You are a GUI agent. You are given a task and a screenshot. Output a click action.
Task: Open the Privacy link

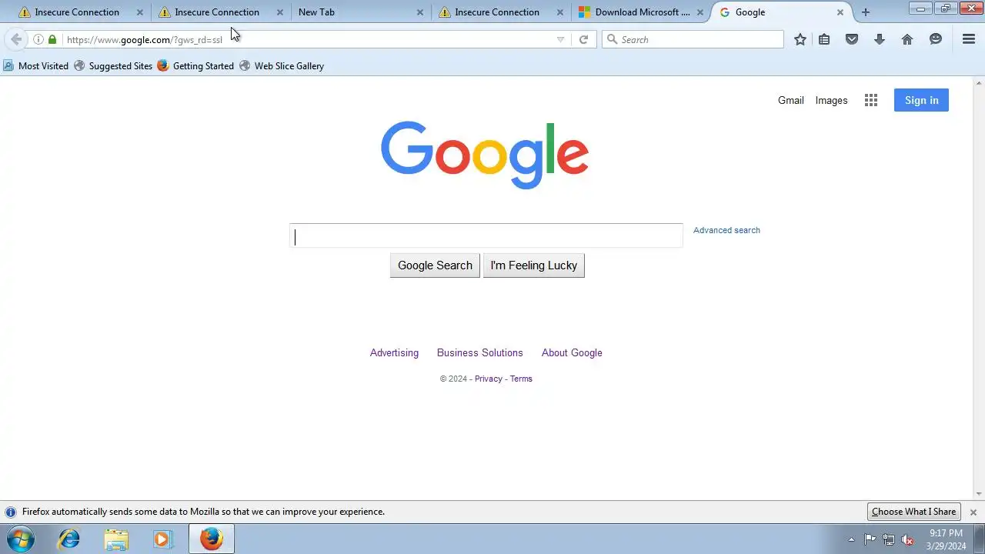[488, 379]
